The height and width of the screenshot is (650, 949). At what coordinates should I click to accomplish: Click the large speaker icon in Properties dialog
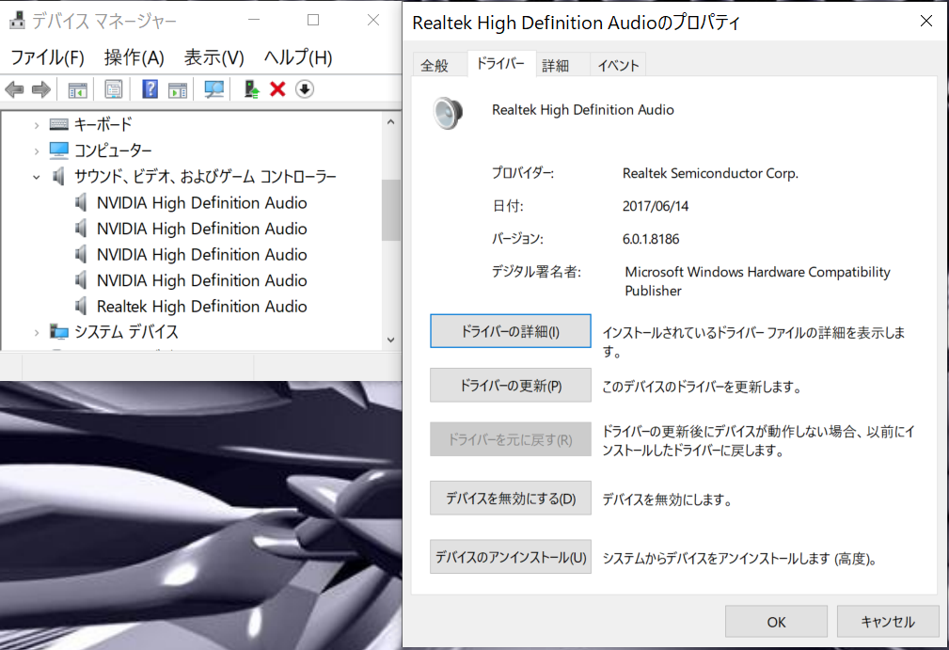pyautogui.click(x=448, y=113)
